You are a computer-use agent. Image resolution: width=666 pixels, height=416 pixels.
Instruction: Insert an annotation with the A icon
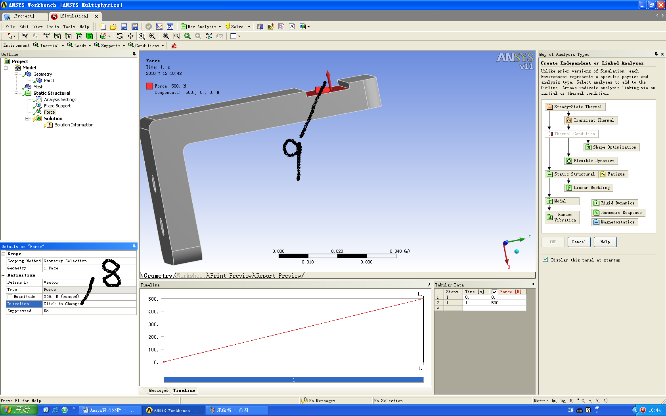[292, 27]
